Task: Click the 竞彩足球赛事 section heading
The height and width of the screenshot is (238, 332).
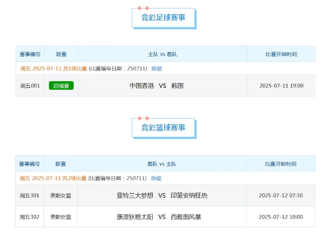Action: point(163,18)
